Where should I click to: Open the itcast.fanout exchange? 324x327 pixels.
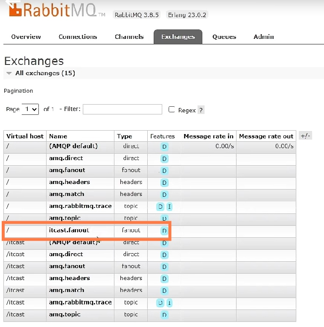69,230
